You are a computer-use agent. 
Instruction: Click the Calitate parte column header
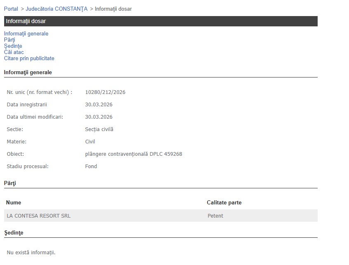pyautogui.click(x=224, y=203)
